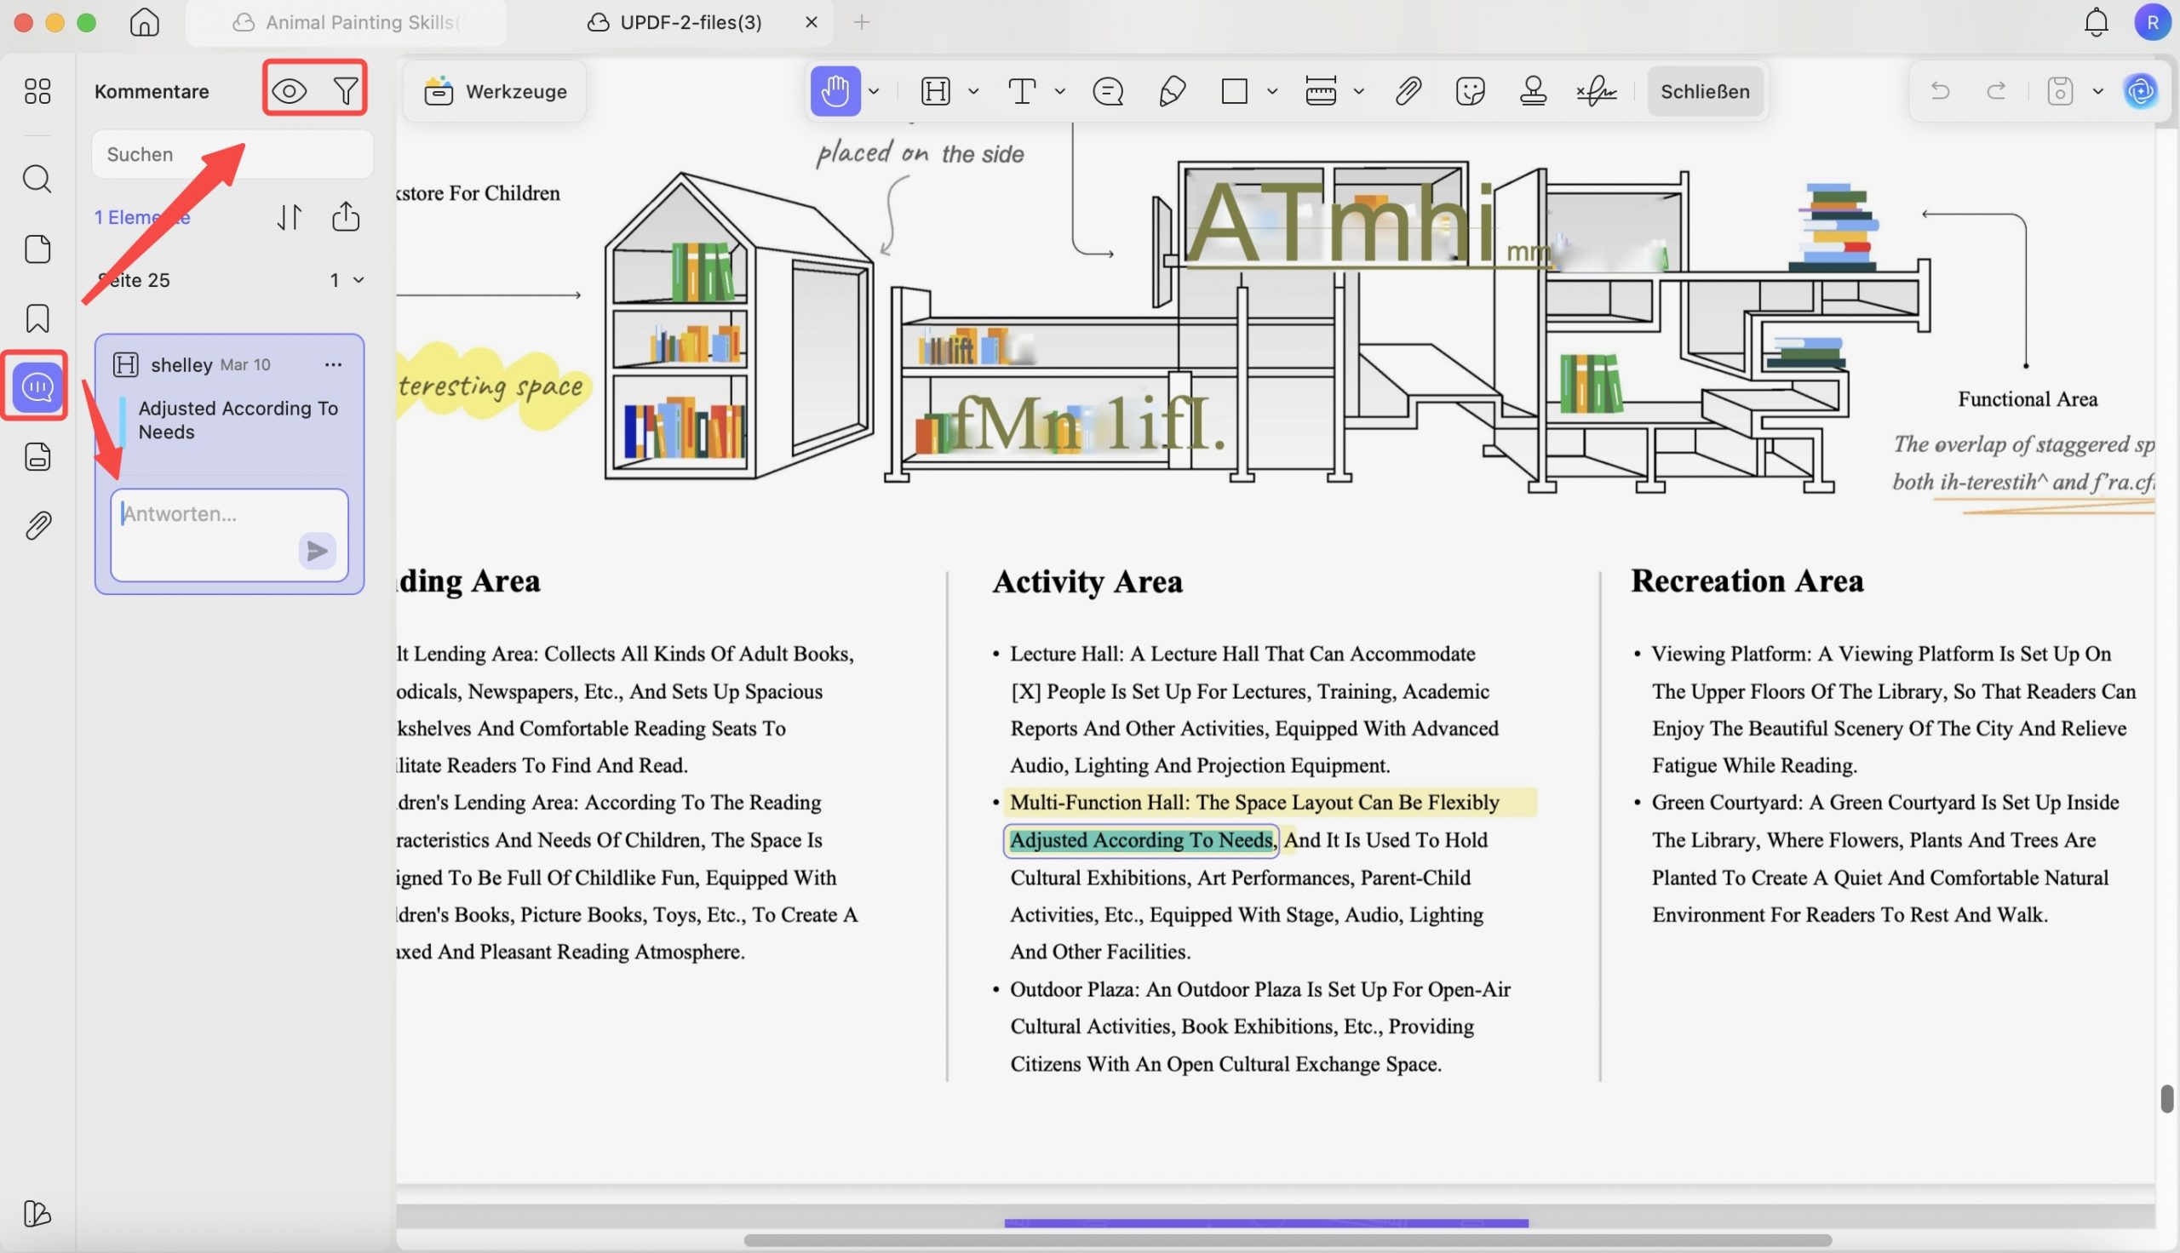Viewport: 2180px width, 1253px height.
Task: Click the Functional Area label
Action: (x=2027, y=399)
